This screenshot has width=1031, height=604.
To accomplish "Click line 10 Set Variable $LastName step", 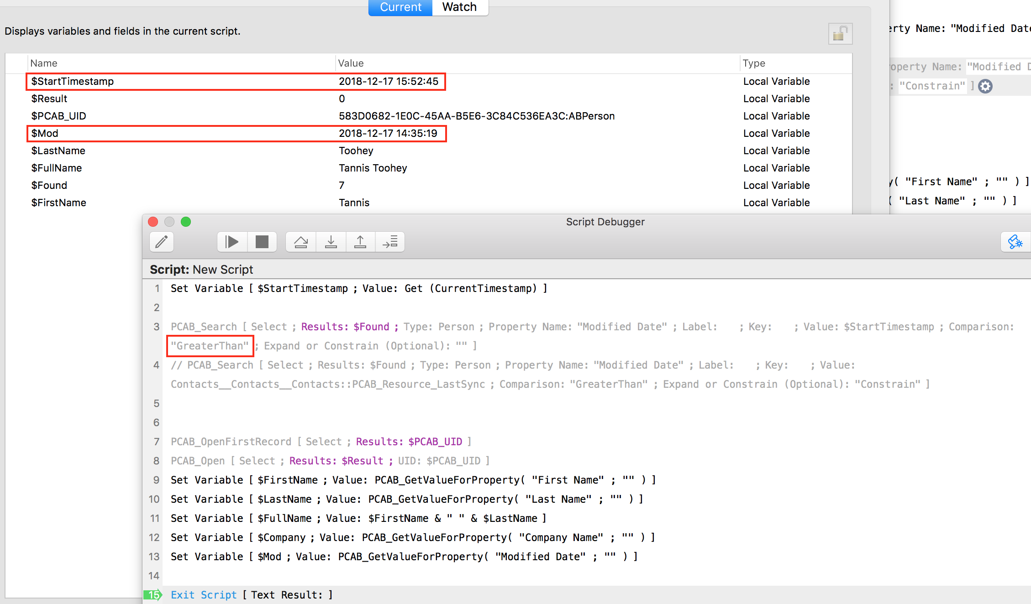I will (407, 499).
